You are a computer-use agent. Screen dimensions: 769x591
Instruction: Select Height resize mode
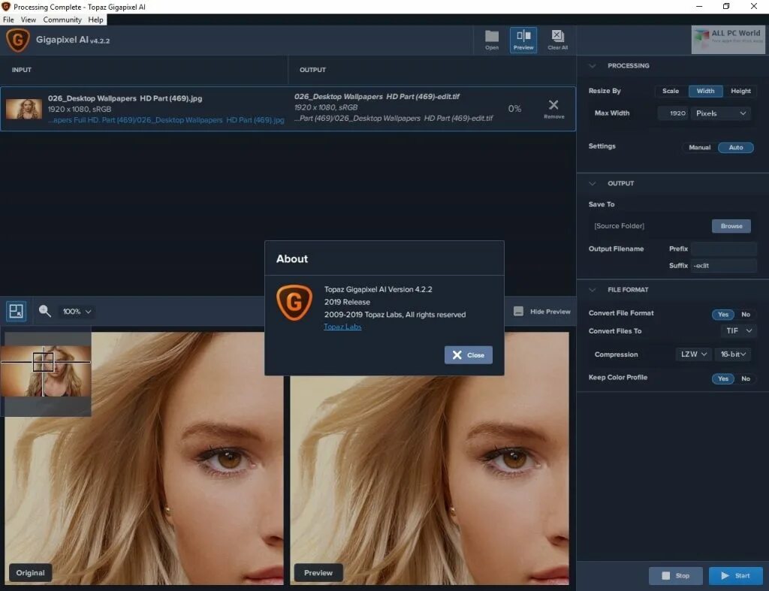740,91
